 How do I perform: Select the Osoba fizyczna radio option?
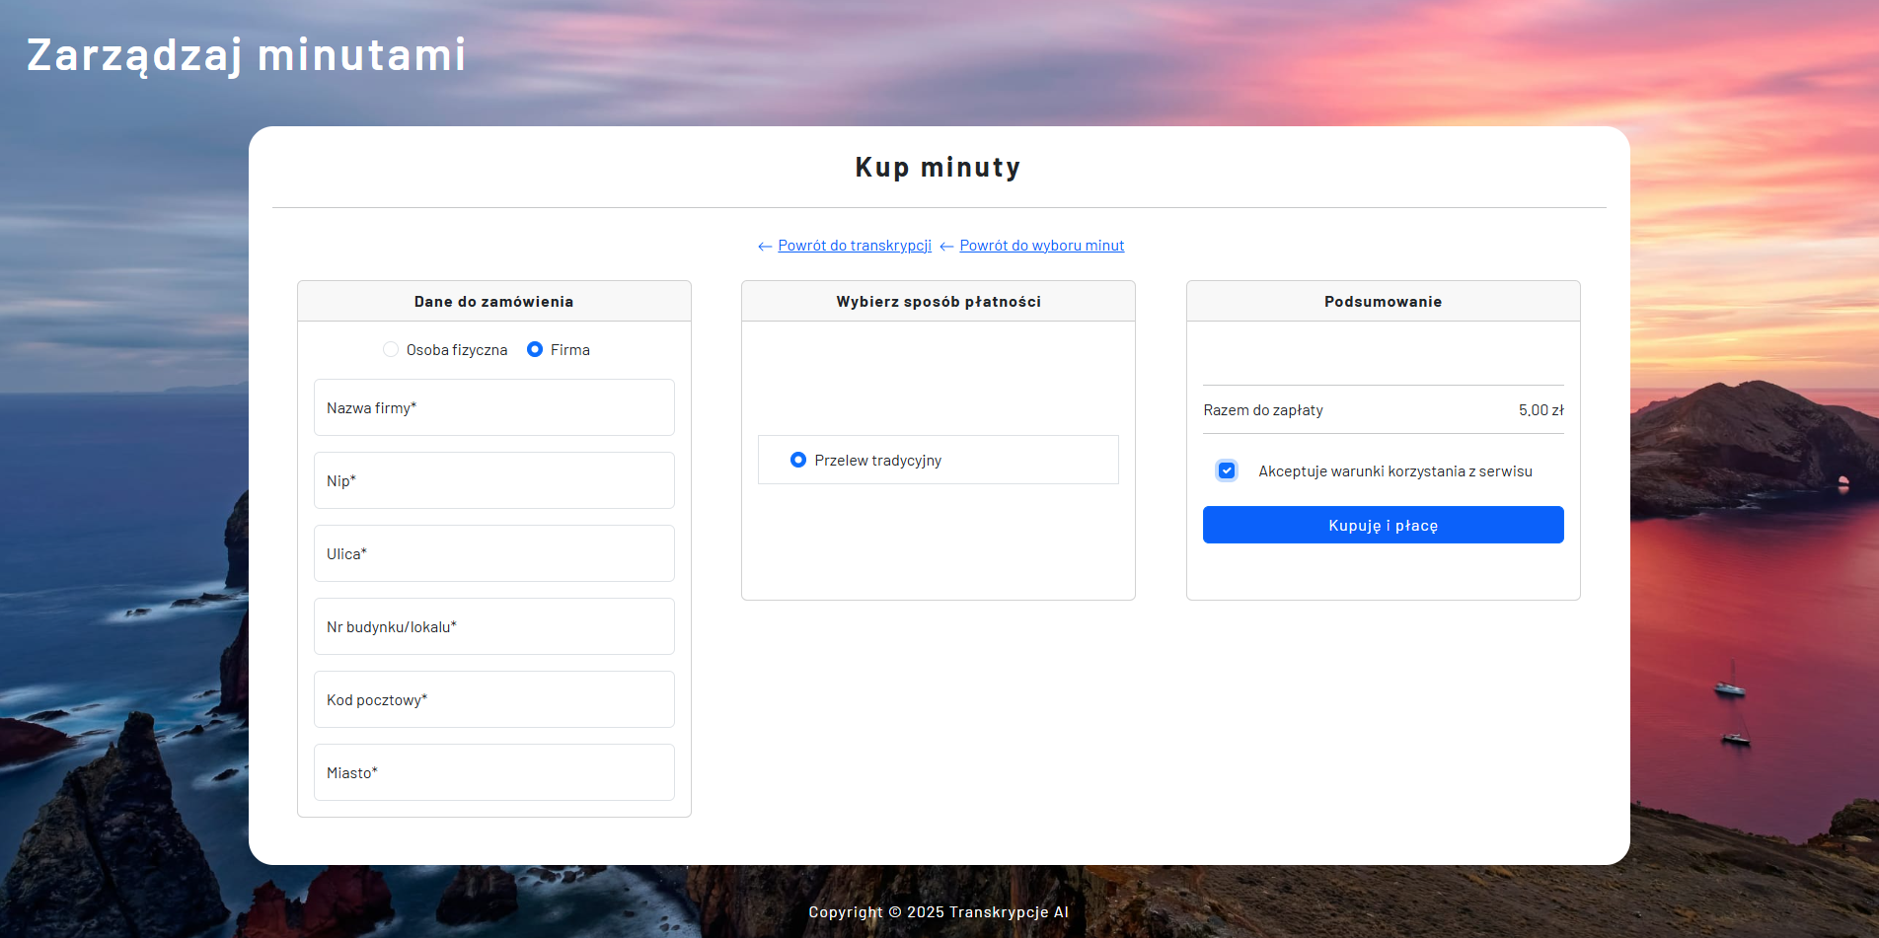pyautogui.click(x=391, y=350)
